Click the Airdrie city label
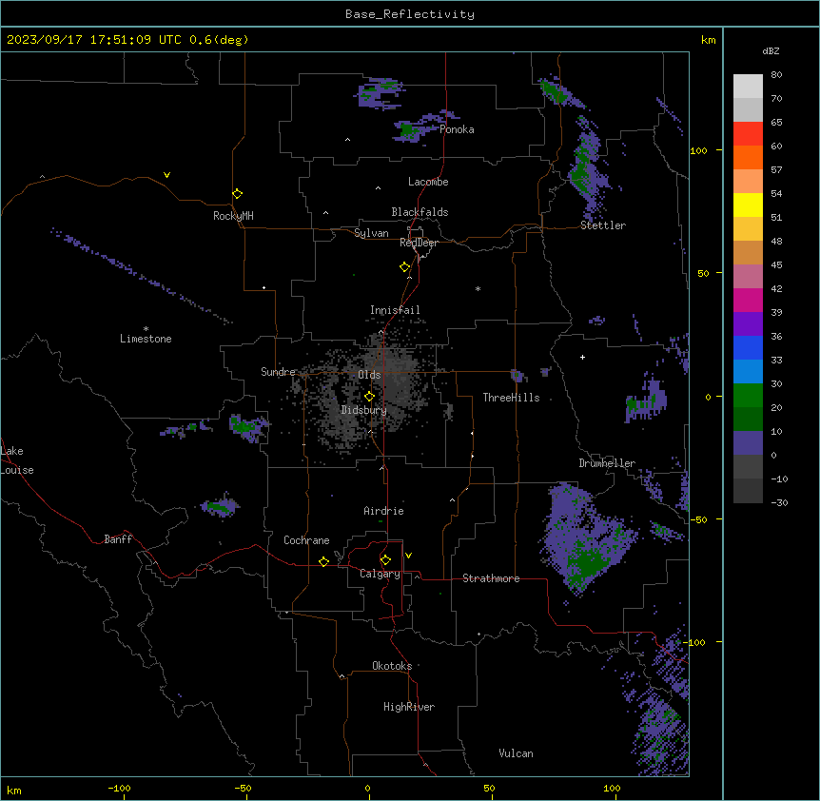Viewport: 820px width, 801px height. point(383,511)
